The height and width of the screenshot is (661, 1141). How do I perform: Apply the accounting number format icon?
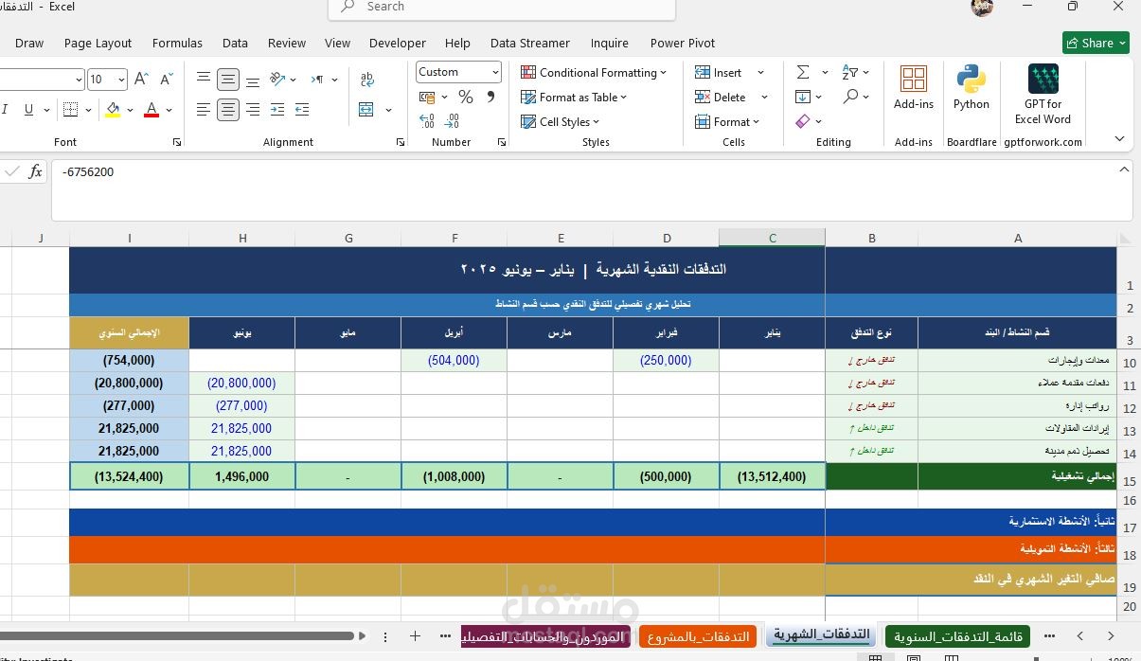coord(427,97)
